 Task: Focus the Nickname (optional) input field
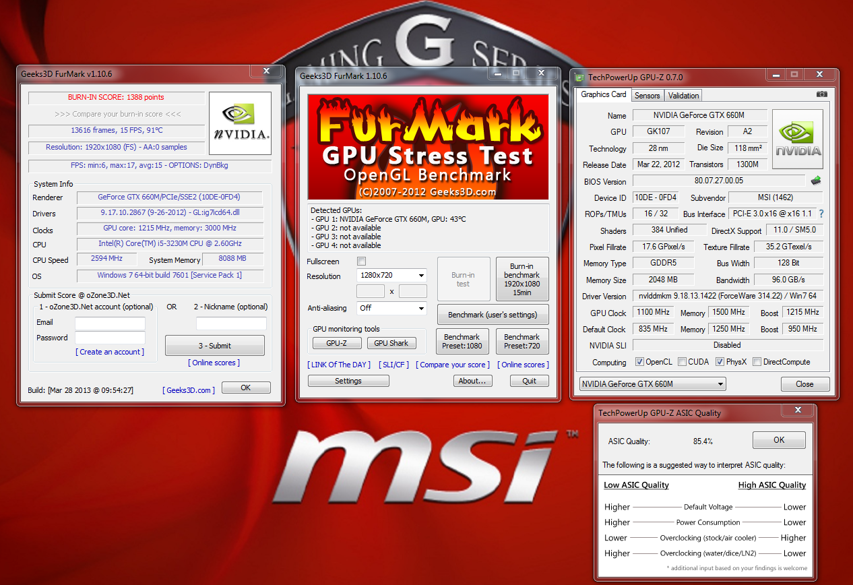(231, 324)
